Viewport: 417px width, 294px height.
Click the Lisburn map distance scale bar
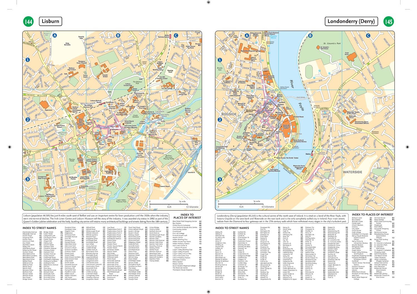pyautogui.click(x=174, y=204)
